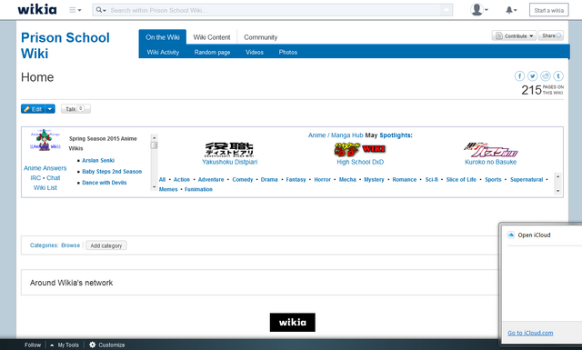This screenshot has height=350, width=582.
Task: Select the Mecha genre link
Action: (347, 180)
